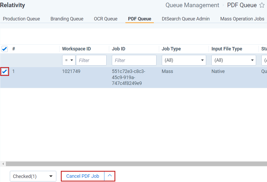The image size is (267, 182).
Task: Click the scroll-left arrow on horizontal scrollbar
Action: tap(3, 164)
